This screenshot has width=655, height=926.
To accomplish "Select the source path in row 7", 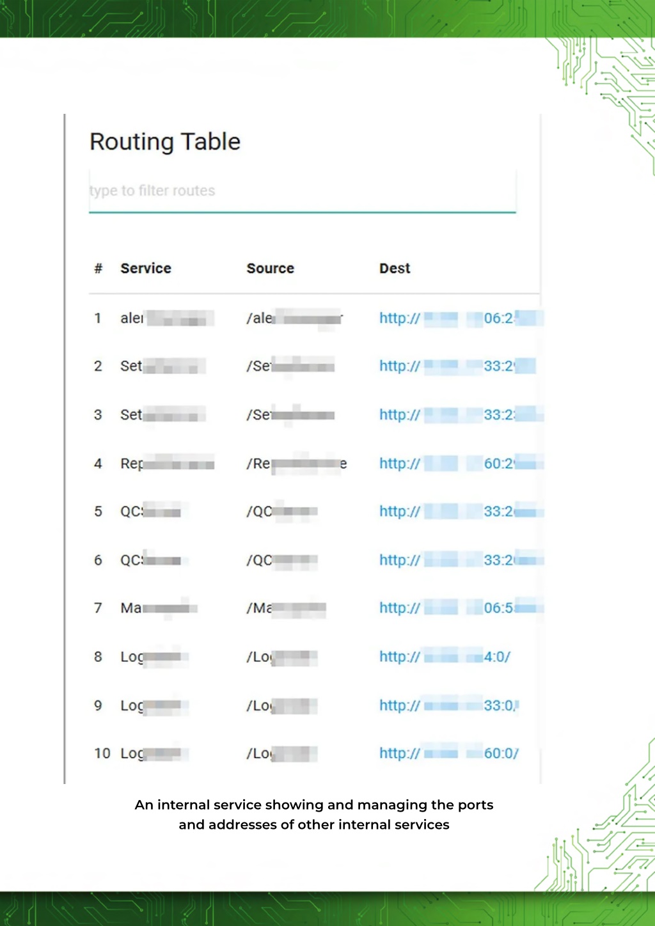I will 287,608.
